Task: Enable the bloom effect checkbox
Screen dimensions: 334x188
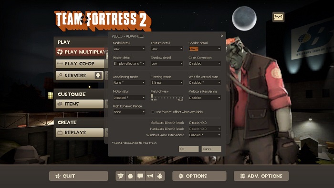Action: [153, 112]
